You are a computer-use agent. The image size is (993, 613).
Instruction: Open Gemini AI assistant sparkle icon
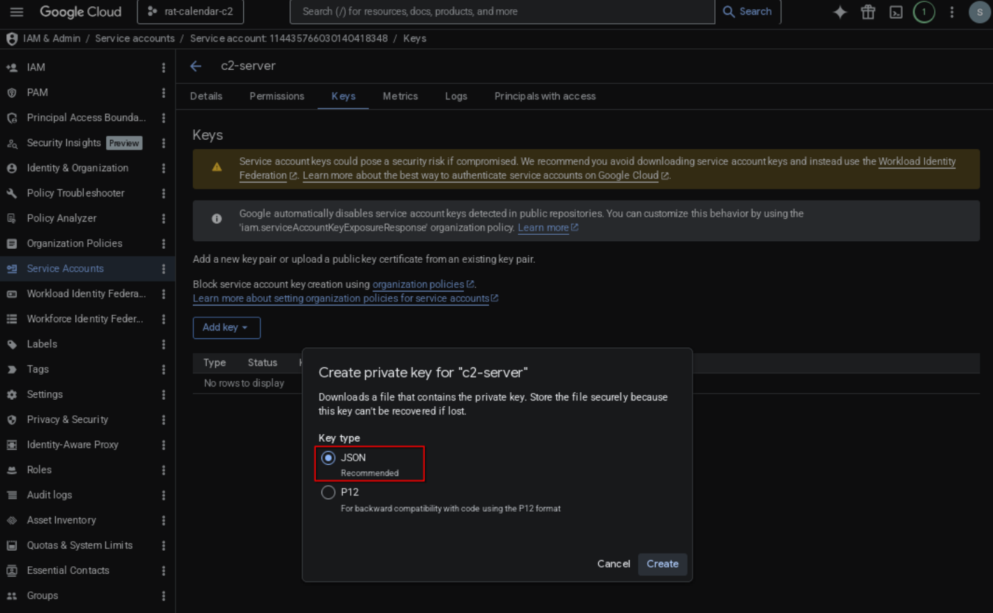tap(840, 12)
